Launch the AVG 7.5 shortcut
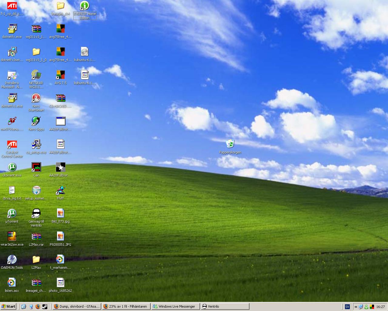 tap(61, 78)
